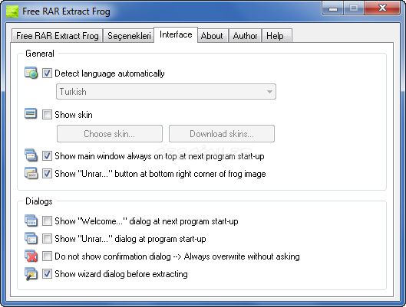Click the Unrar dialog start-up icon

tap(31, 238)
